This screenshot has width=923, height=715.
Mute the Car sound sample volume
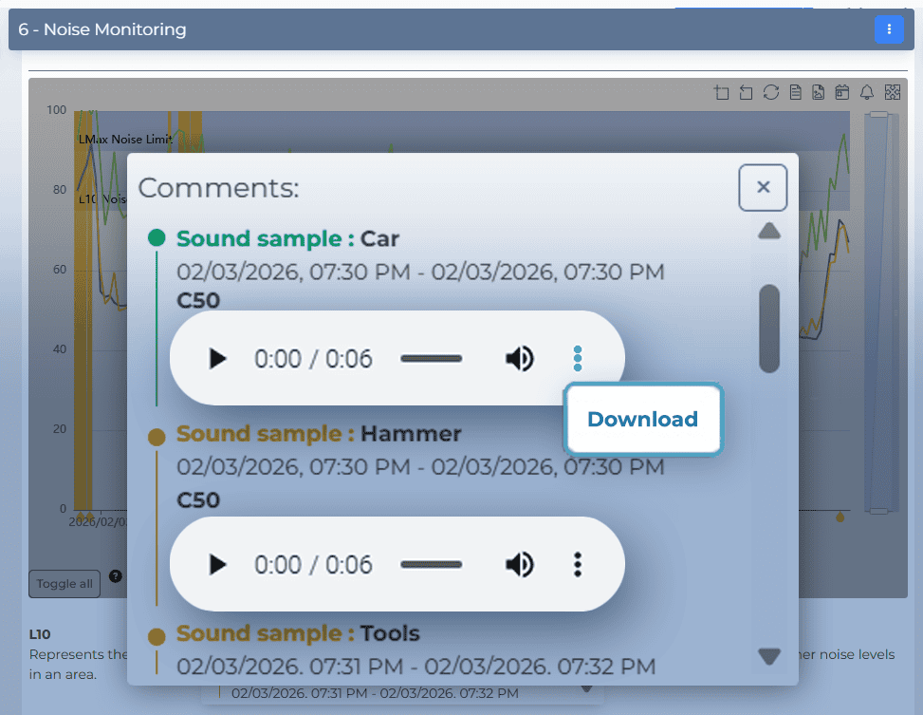(520, 358)
